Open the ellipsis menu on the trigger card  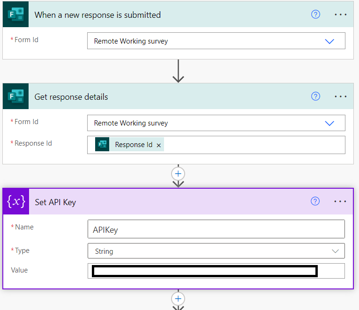click(340, 15)
